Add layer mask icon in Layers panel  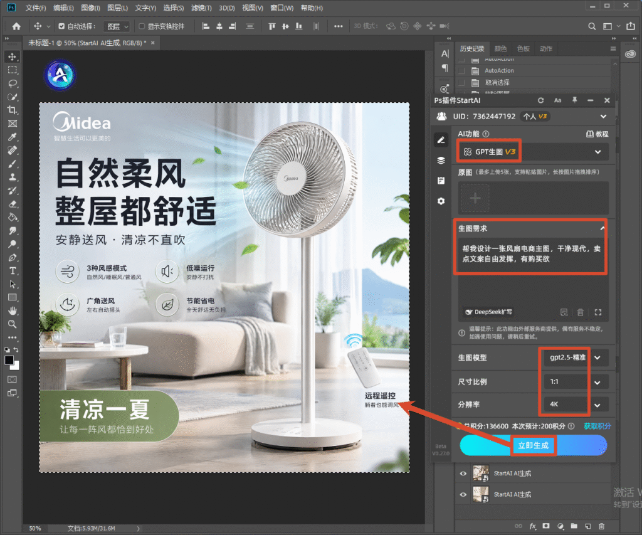[x=546, y=526]
